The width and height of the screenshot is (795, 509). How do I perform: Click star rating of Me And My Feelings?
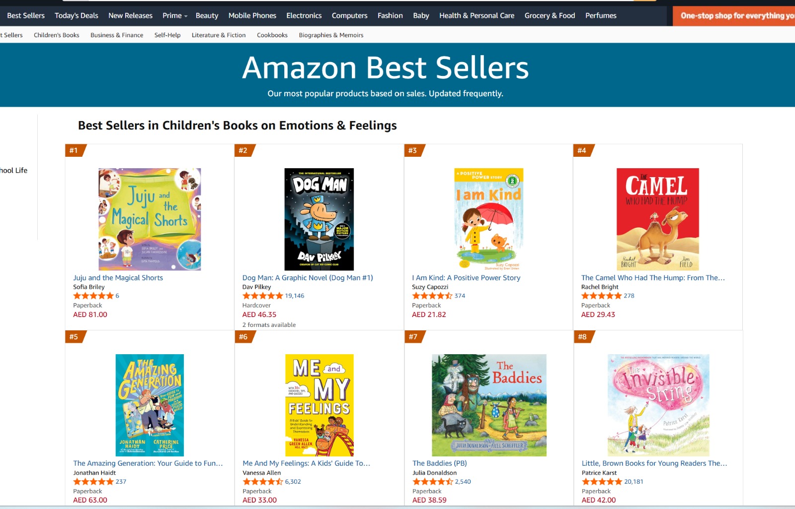coord(262,482)
